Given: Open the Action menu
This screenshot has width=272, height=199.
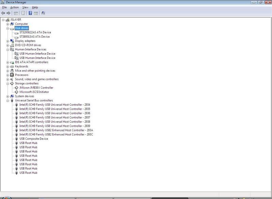Looking at the screenshot, I should coord(14,7).
